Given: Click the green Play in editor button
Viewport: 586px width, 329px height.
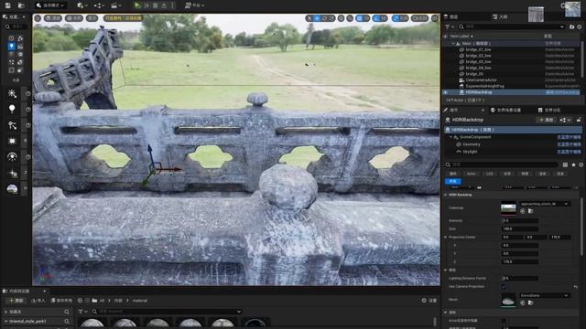Looking at the screenshot, I should pyautogui.click(x=137, y=5).
